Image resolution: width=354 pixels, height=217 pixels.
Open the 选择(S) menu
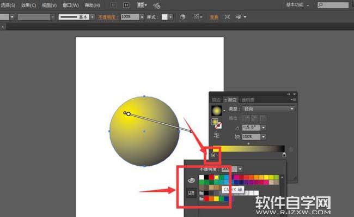click(8, 5)
